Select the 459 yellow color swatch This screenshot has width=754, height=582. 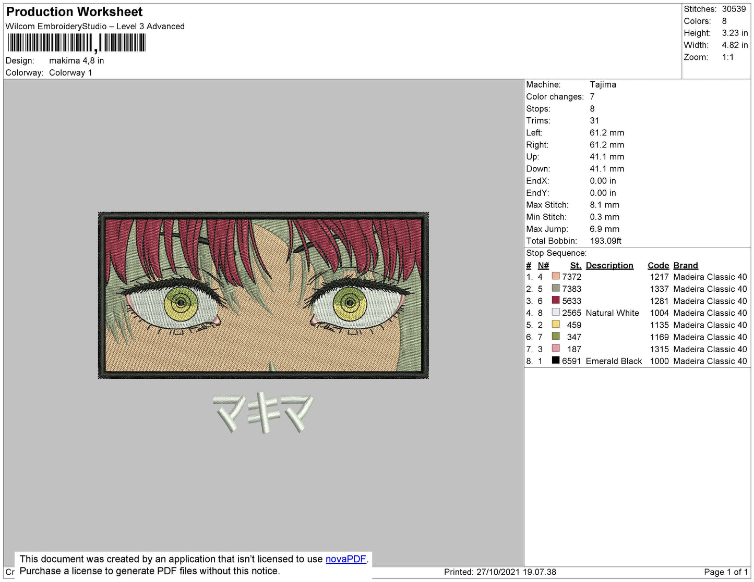(x=556, y=324)
